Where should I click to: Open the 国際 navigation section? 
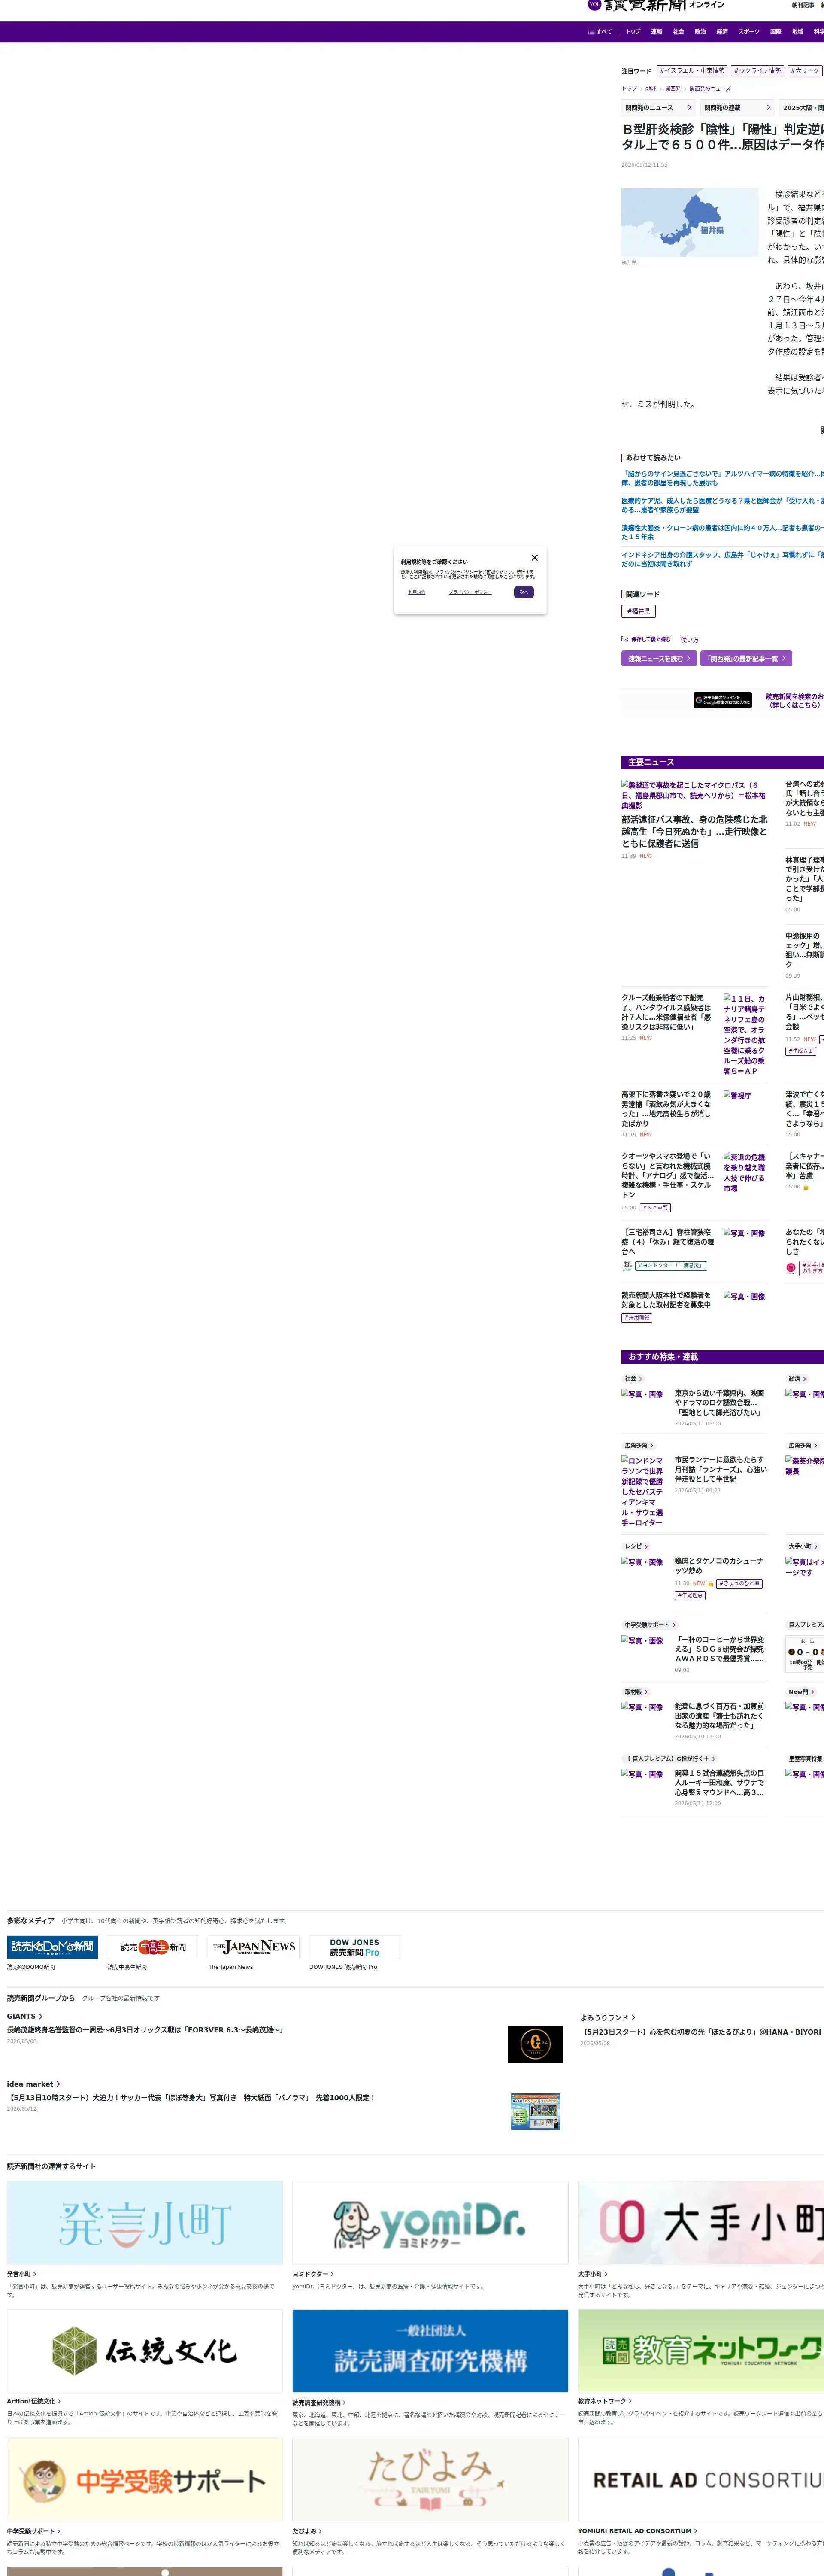(x=775, y=32)
